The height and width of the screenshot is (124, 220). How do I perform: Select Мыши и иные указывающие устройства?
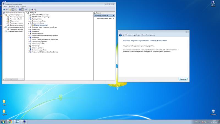pyautogui.click(x=45, y=39)
